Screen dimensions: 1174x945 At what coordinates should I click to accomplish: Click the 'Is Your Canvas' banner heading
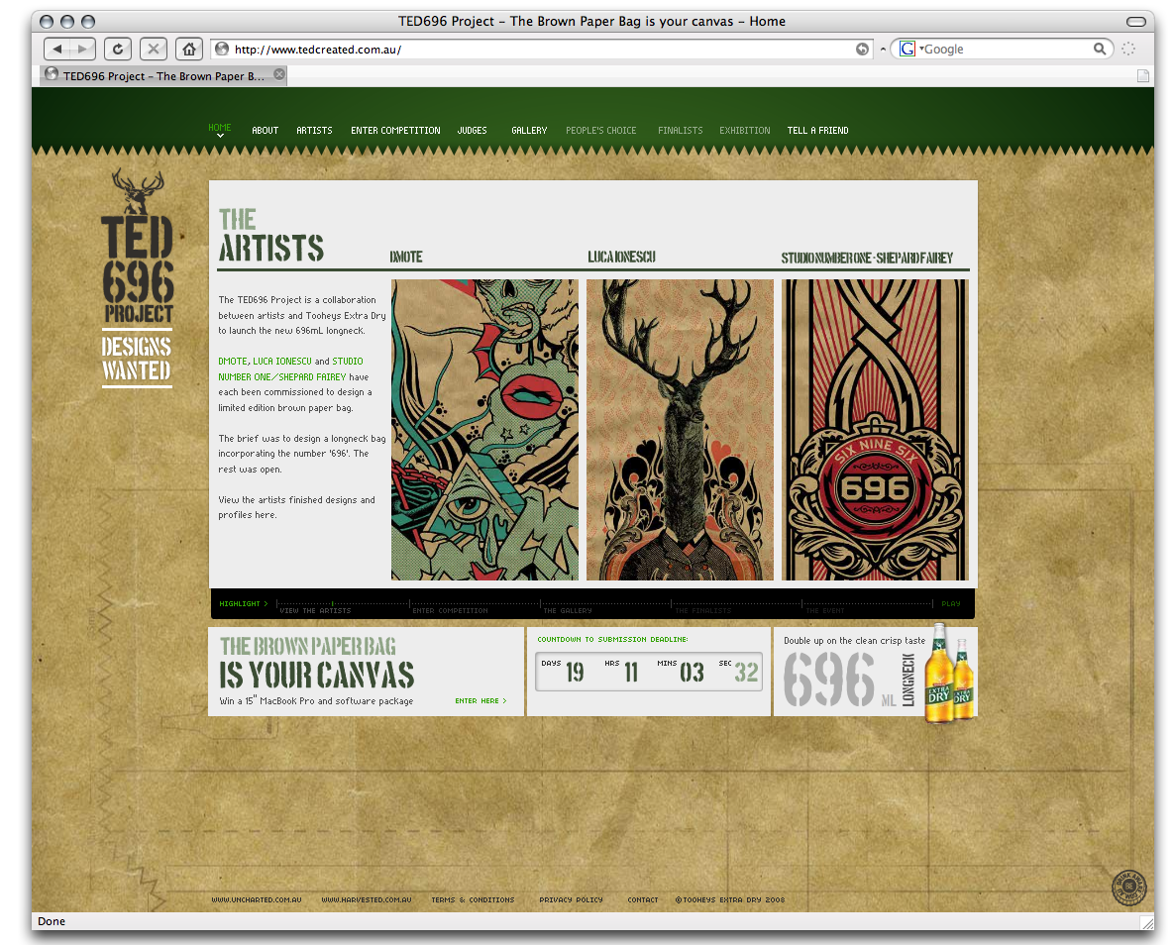(317, 675)
